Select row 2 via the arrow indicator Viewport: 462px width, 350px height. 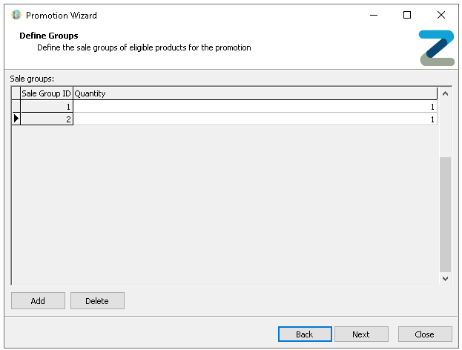(16, 119)
